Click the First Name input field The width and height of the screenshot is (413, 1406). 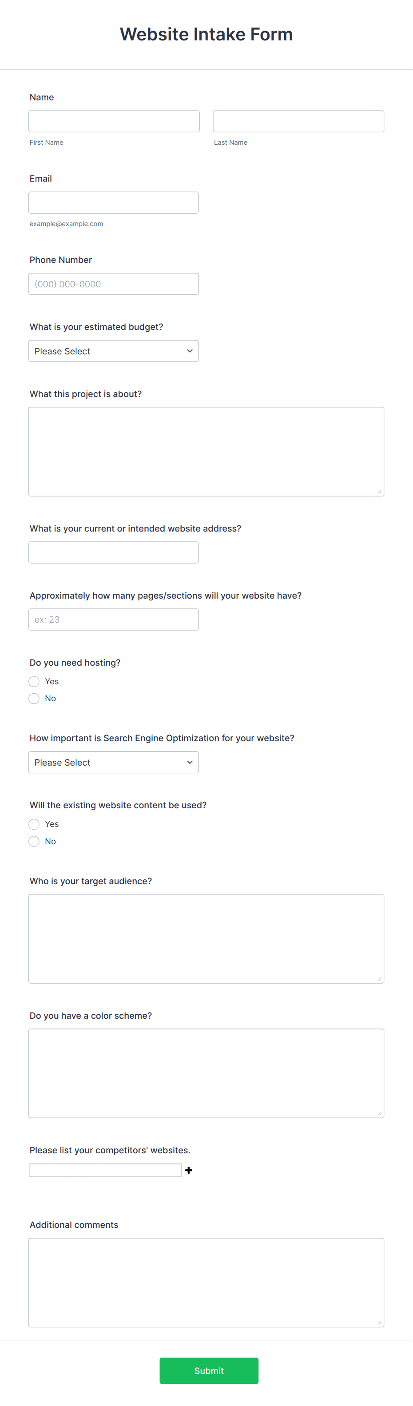114,121
